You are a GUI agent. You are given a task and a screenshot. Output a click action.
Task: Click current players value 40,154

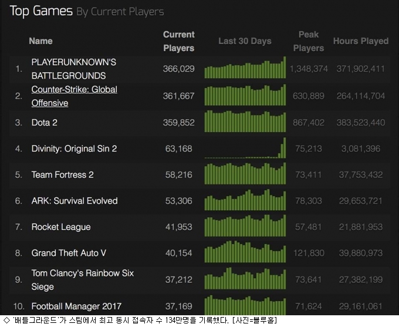tap(178, 253)
